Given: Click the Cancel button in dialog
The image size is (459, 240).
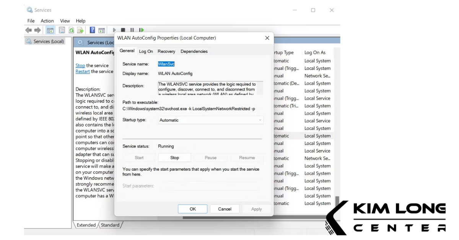Looking at the screenshot, I should coord(225,209).
